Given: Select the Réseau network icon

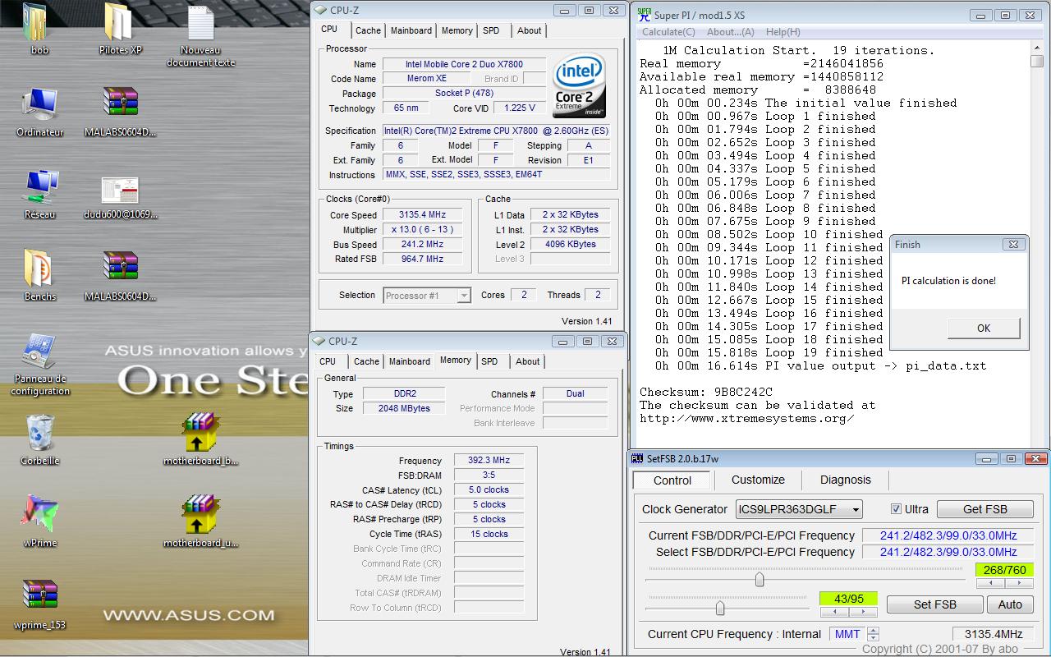Looking at the screenshot, I should (39, 186).
